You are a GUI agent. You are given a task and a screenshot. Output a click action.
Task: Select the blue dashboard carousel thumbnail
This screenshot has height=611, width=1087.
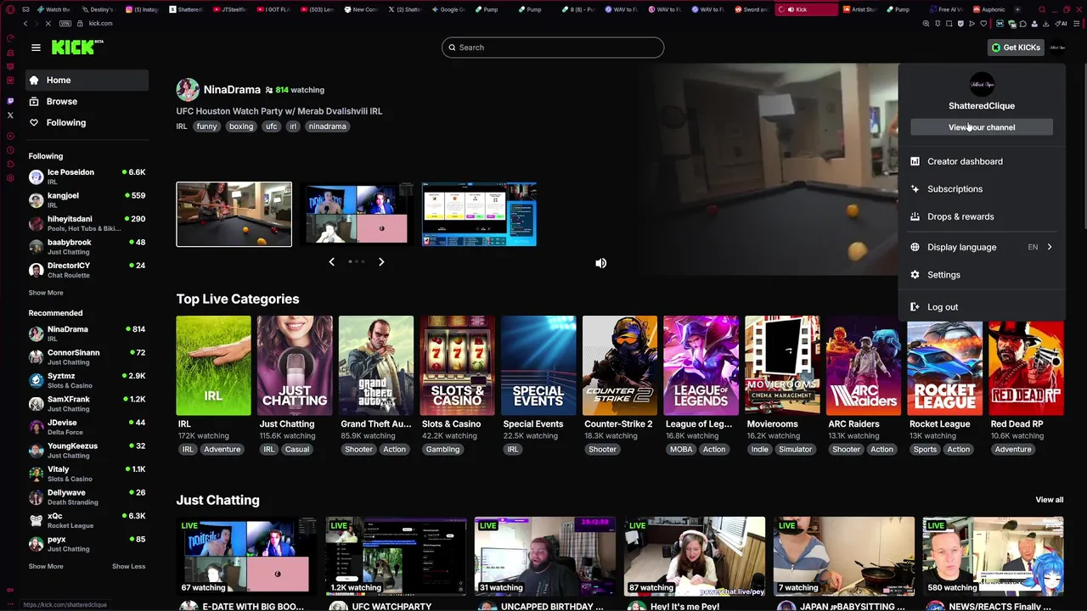pos(479,214)
